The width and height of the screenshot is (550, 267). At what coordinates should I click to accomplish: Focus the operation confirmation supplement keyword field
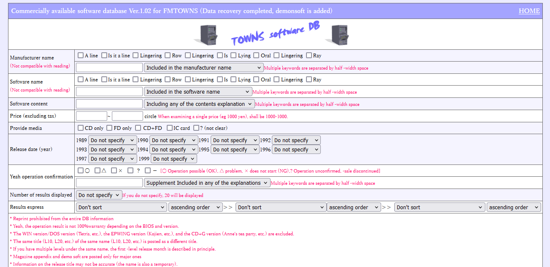point(109,183)
